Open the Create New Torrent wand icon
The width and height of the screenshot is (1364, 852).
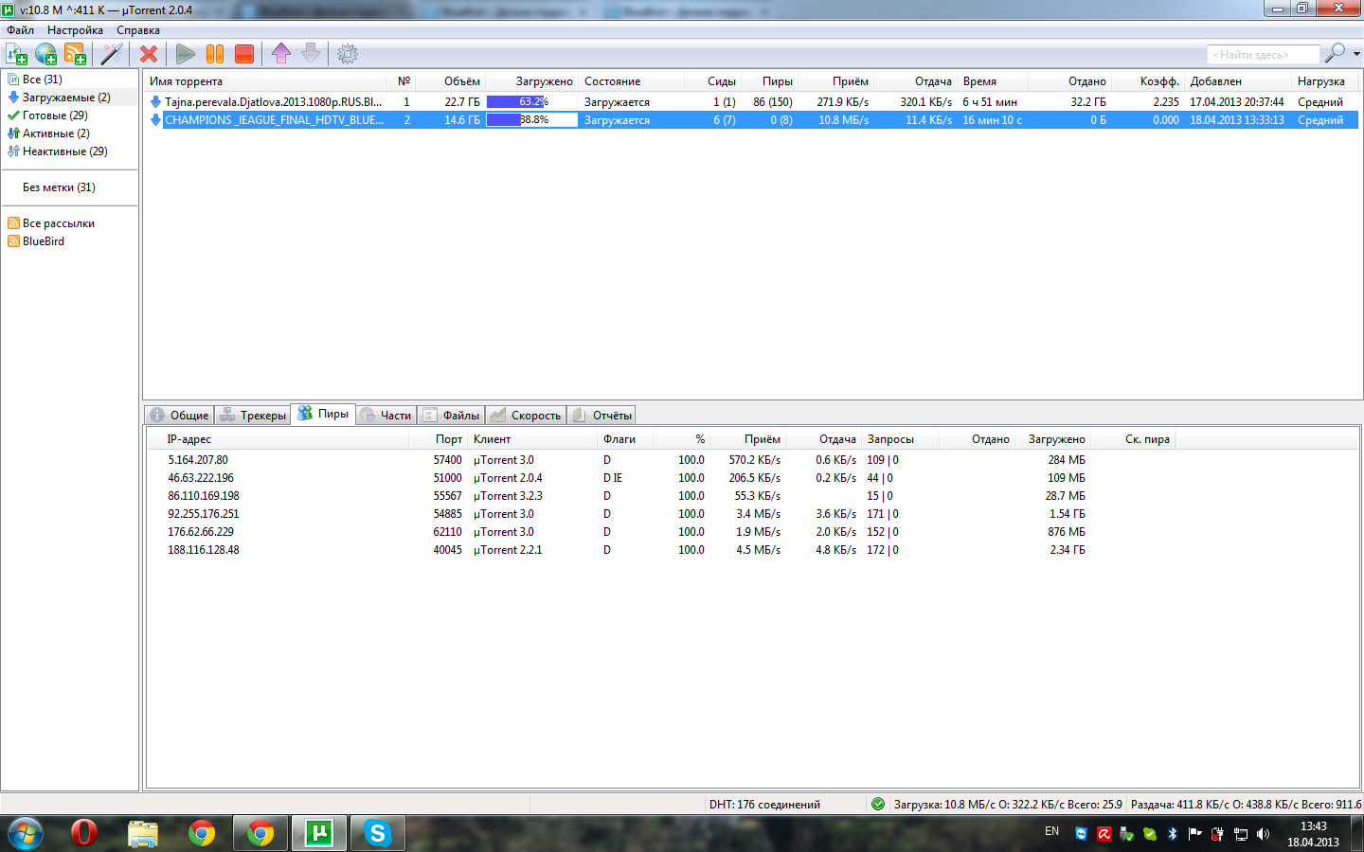coord(112,54)
